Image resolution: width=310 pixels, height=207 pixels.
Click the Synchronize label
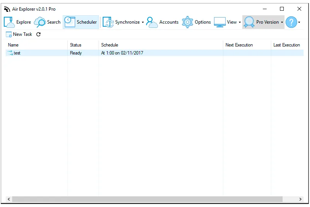[x=127, y=22]
